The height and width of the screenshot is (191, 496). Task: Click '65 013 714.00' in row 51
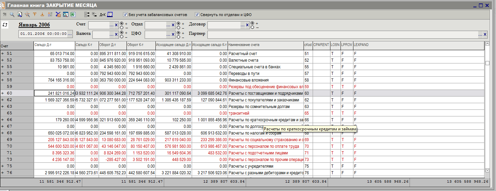click(x=62, y=54)
